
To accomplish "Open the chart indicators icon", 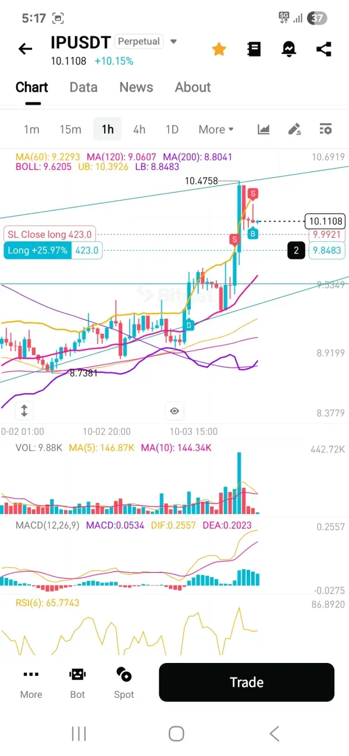I will coord(263,129).
